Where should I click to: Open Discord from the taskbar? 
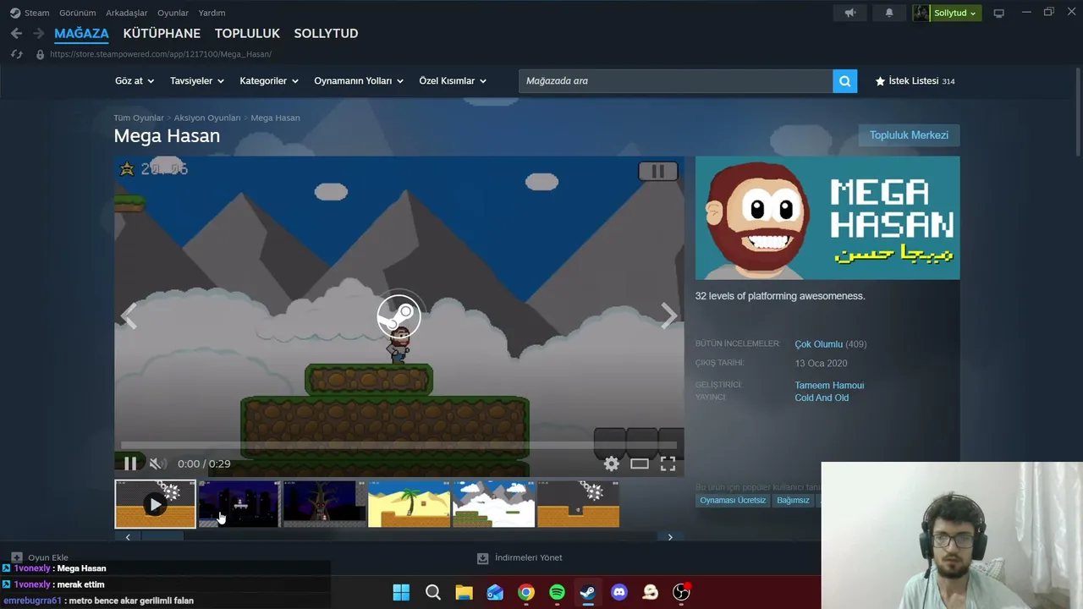(619, 592)
